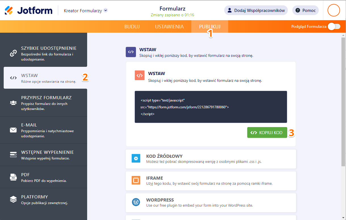This screenshot has width=346, height=220.
Task: Open the Pomoc help button
Action: pos(305,10)
